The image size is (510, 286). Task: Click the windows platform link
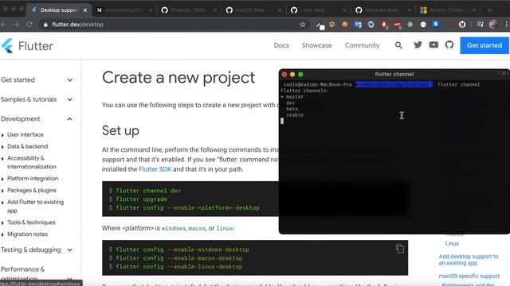(174, 228)
